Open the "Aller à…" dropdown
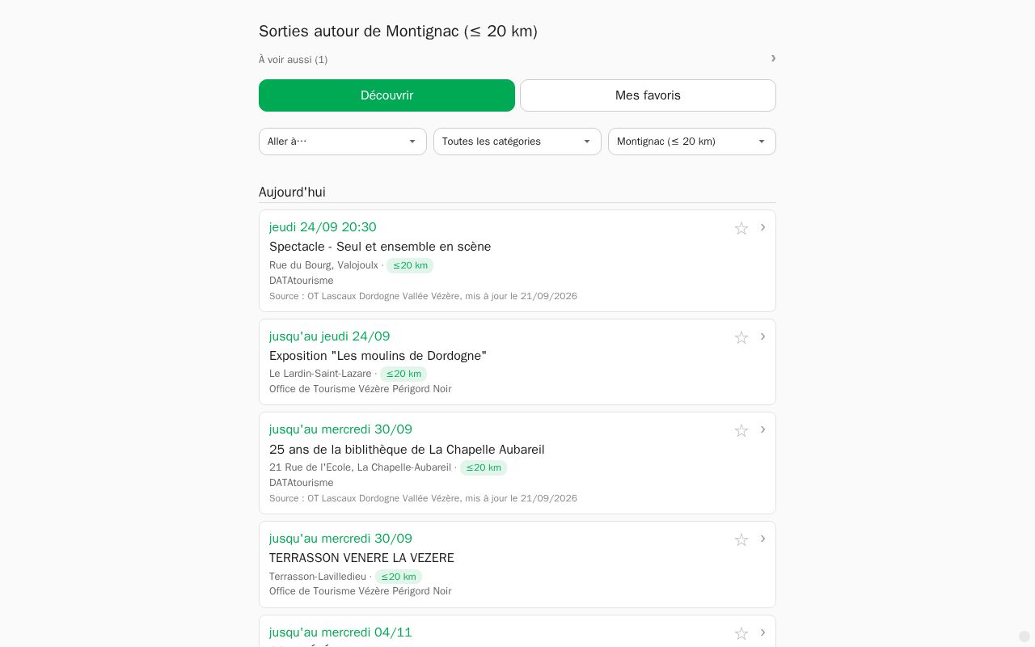This screenshot has width=1035, height=647. pos(343,142)
